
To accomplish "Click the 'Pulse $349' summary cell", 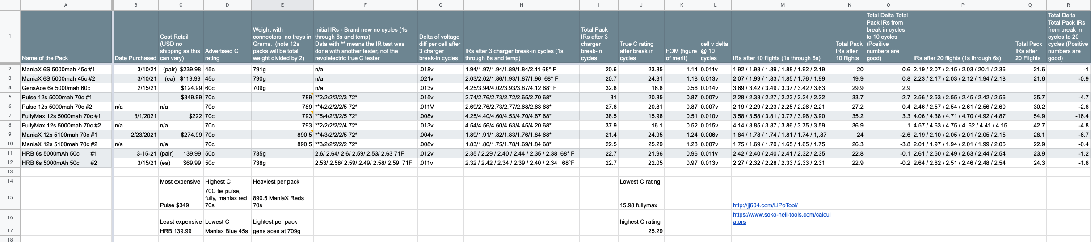I will point(181,198).
